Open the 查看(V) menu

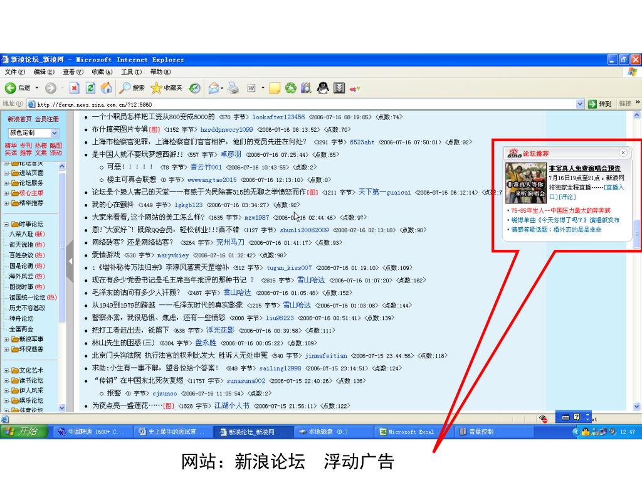[x=73, y=72]
